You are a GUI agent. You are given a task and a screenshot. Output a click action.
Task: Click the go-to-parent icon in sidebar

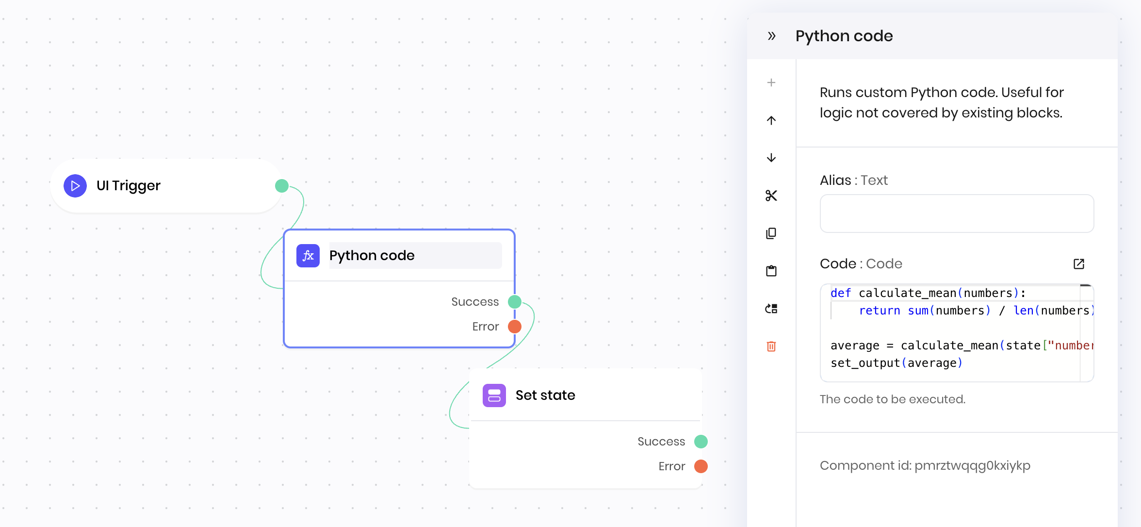click(771, 309)
